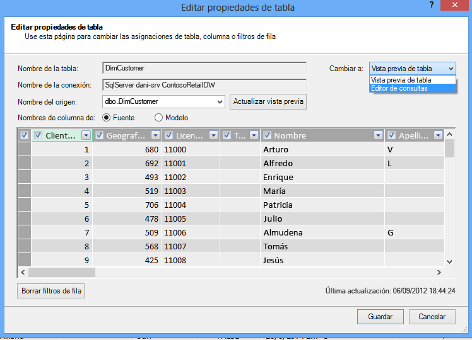Open the Nombre column filter dropdown
This screenshot has width=472, height=340.
(378, 135)
